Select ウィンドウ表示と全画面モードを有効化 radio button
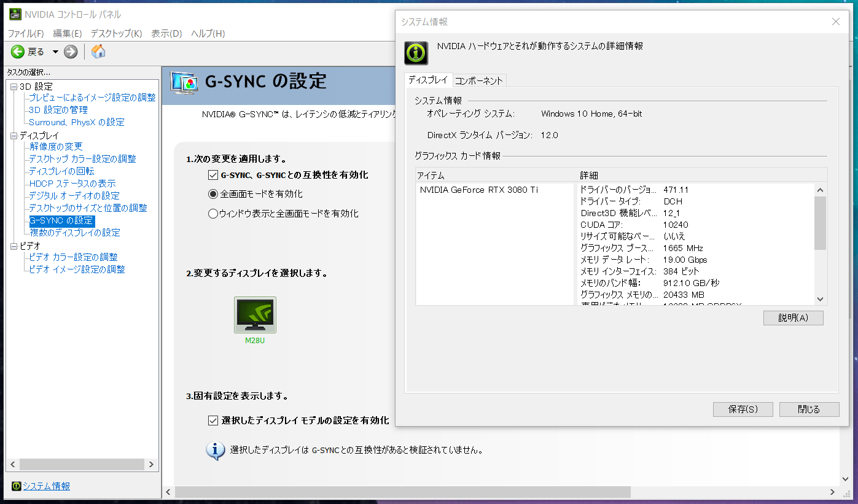 (213, 214)
